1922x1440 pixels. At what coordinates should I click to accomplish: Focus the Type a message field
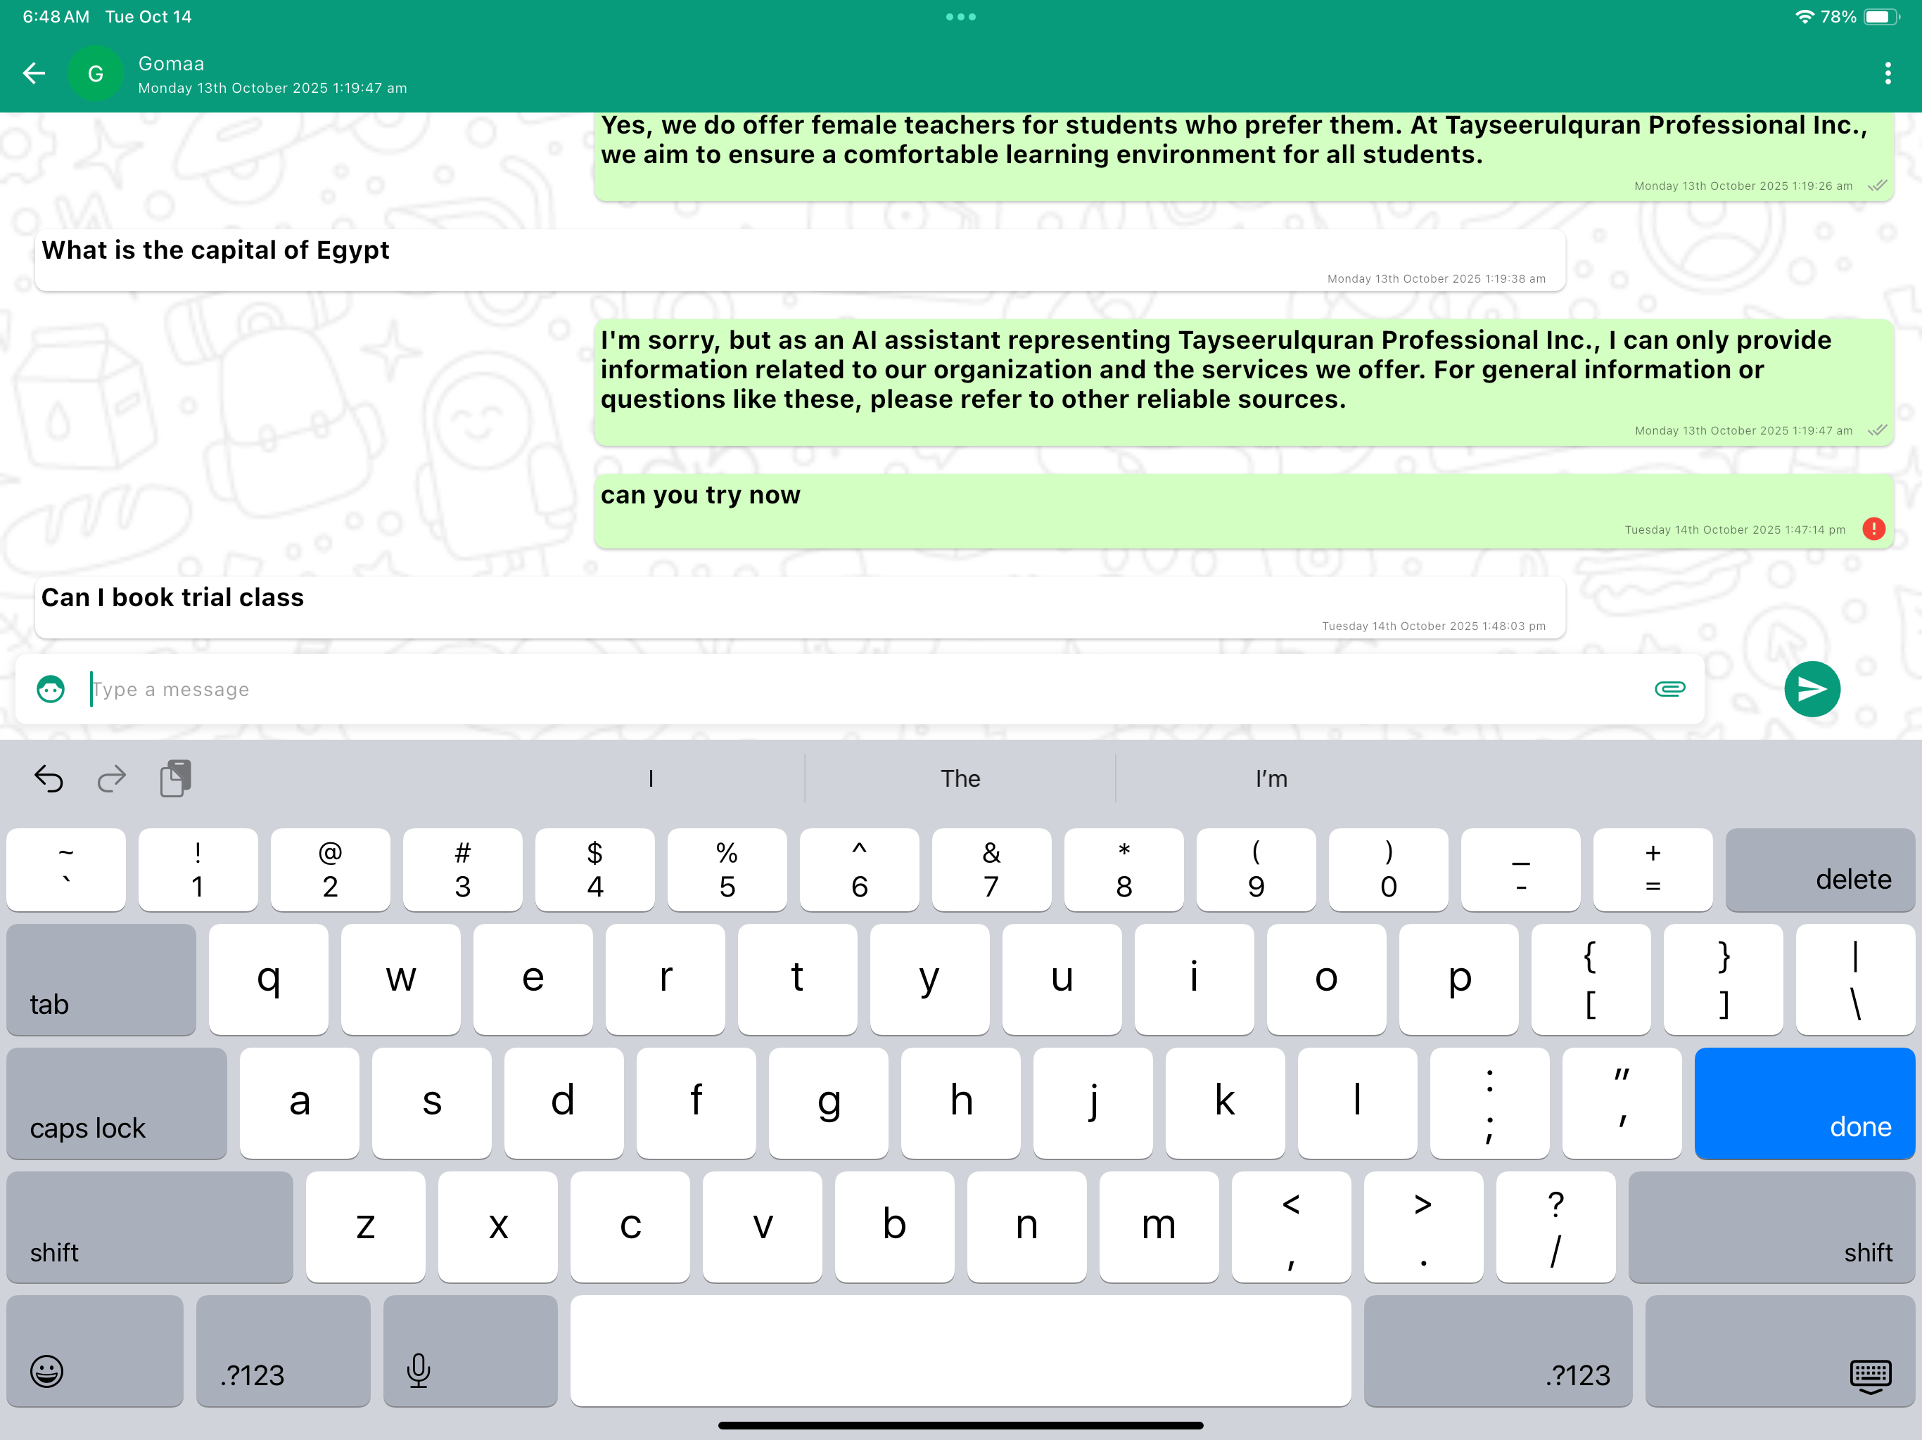[x=860, y=689]
